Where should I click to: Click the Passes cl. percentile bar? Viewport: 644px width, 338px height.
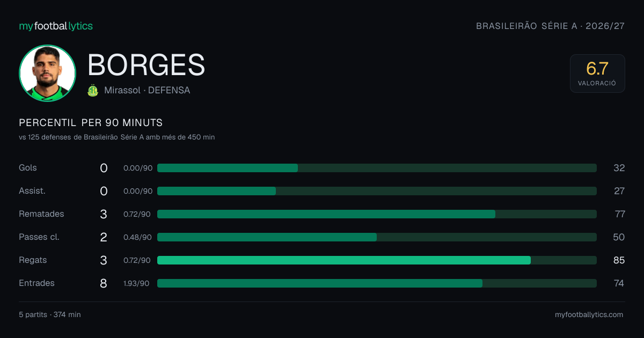(377, 237)
